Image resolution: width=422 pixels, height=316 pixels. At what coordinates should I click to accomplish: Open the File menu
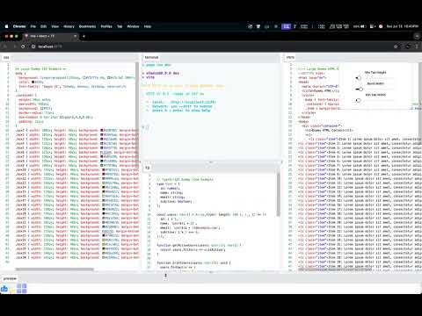point(33,26)
